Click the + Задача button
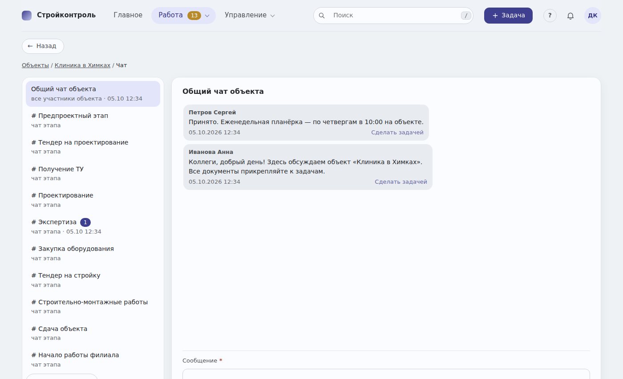 click(508, 15)
